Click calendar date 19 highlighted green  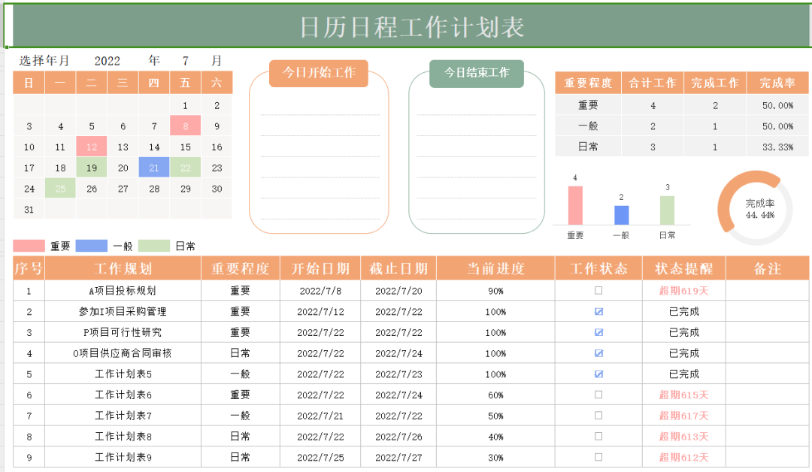coord(92,168)
